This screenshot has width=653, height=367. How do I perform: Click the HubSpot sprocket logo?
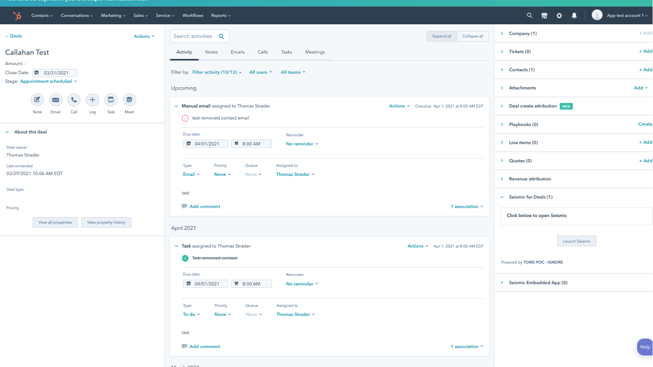[17, 16]
